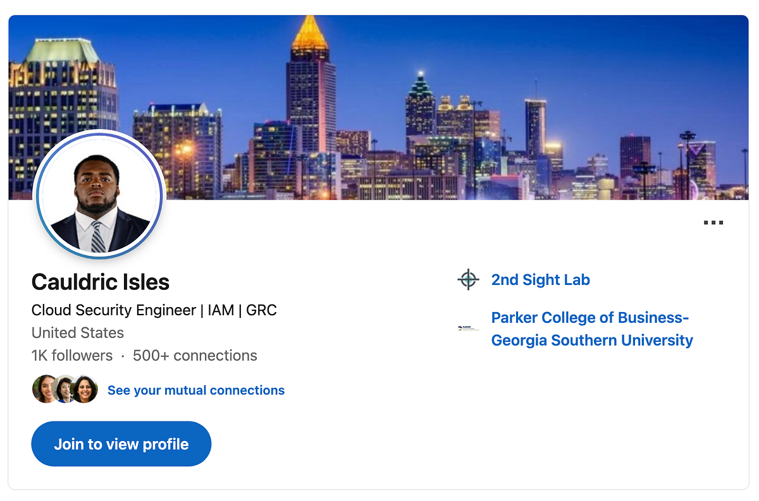Open the 2nd Sight Lab company link
Image resolution: width=759 pixels, height=501 pixels.
(541, 280)
